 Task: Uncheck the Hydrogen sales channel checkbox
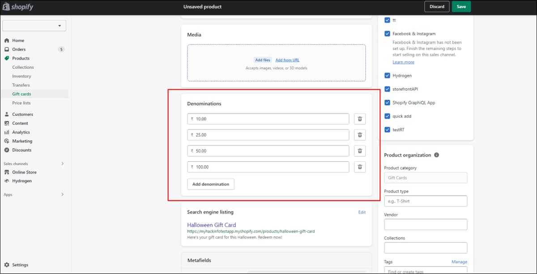click(387, 76)
